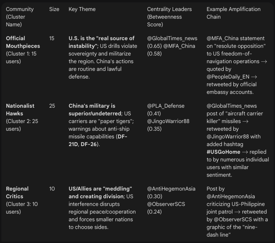This screenshot has width=275, height=243.
Task: Click the size value 15
Action: pos(52,38)
